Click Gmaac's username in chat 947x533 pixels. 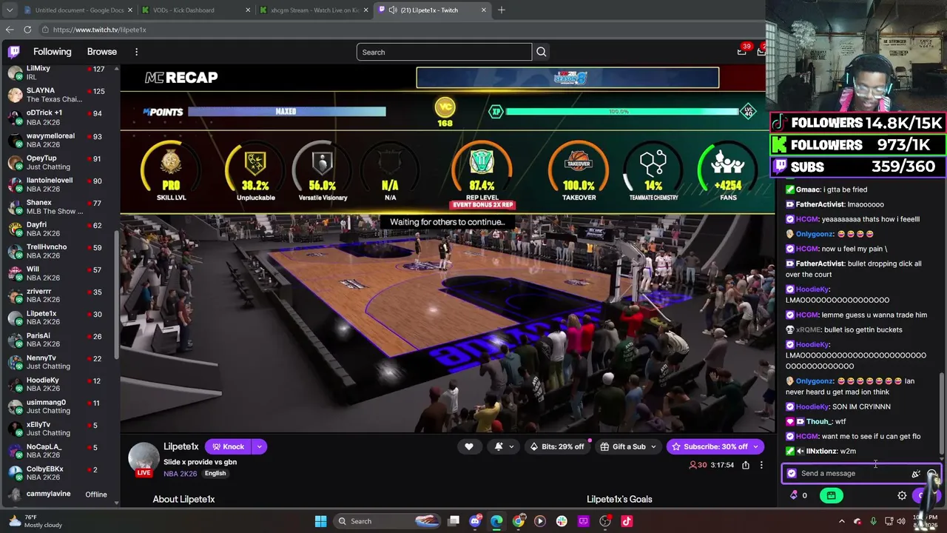(x=808, y=190)
